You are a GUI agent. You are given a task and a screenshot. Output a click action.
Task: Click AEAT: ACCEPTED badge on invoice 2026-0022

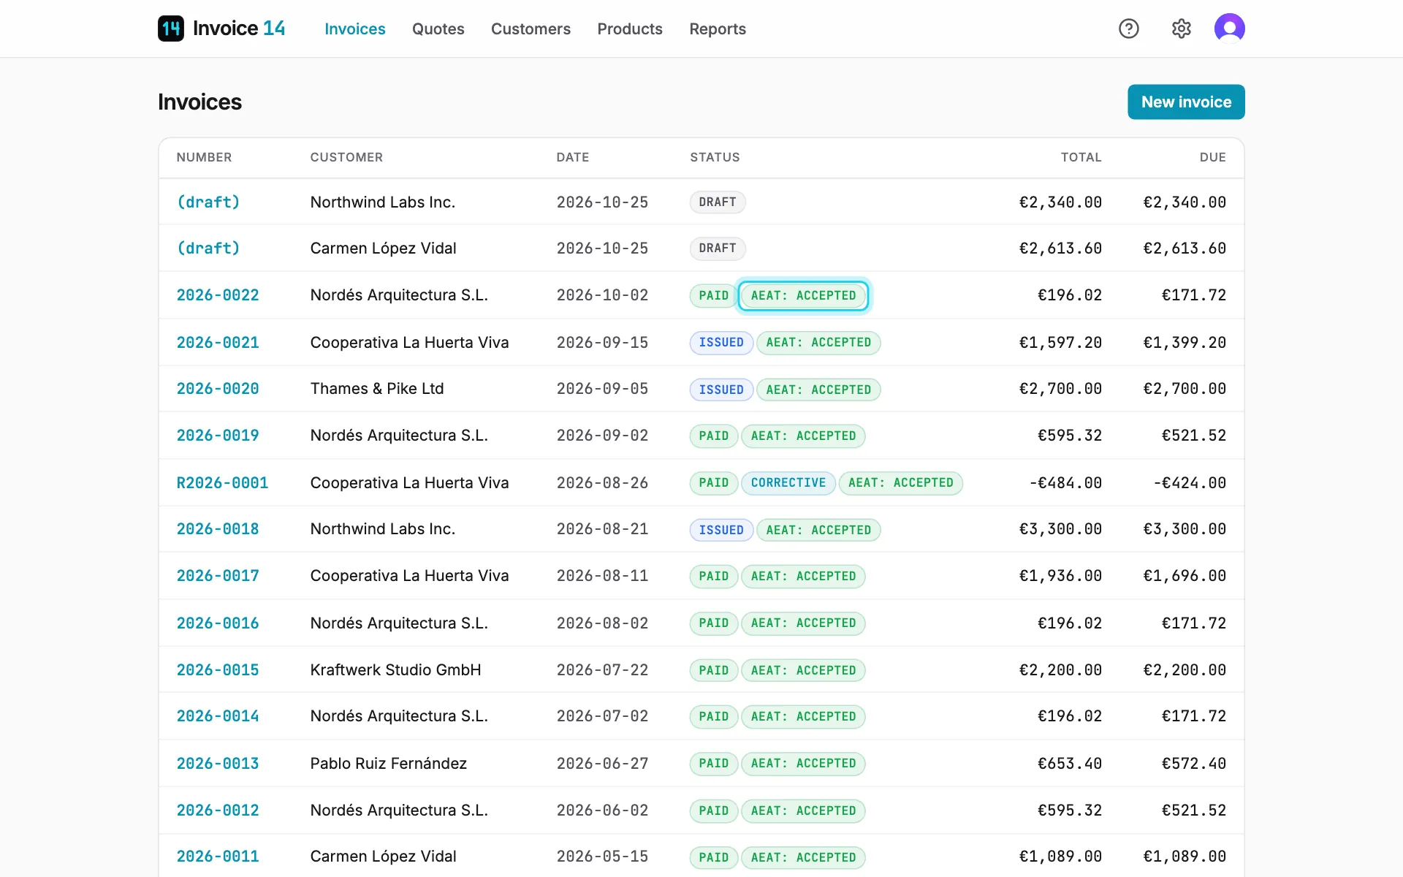[x=803, y=295]
